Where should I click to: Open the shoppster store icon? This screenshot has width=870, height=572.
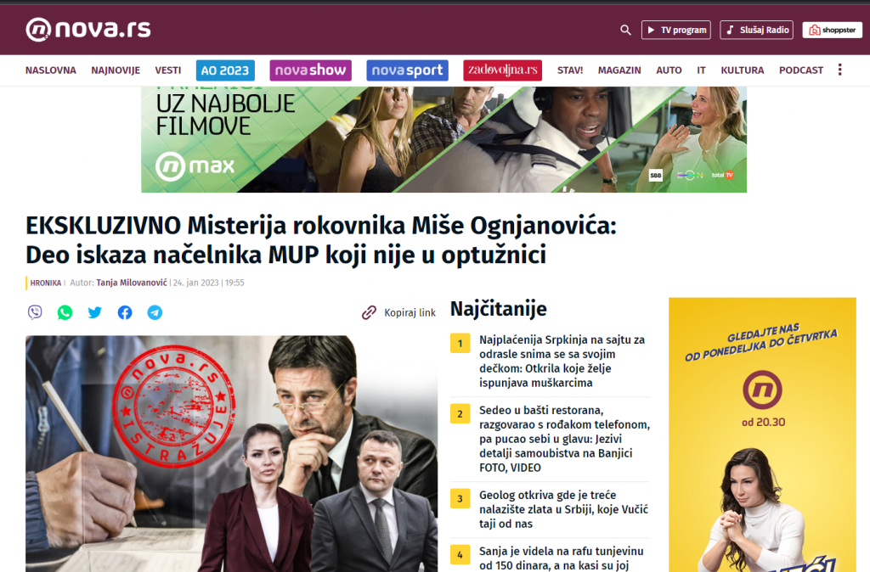832,29
